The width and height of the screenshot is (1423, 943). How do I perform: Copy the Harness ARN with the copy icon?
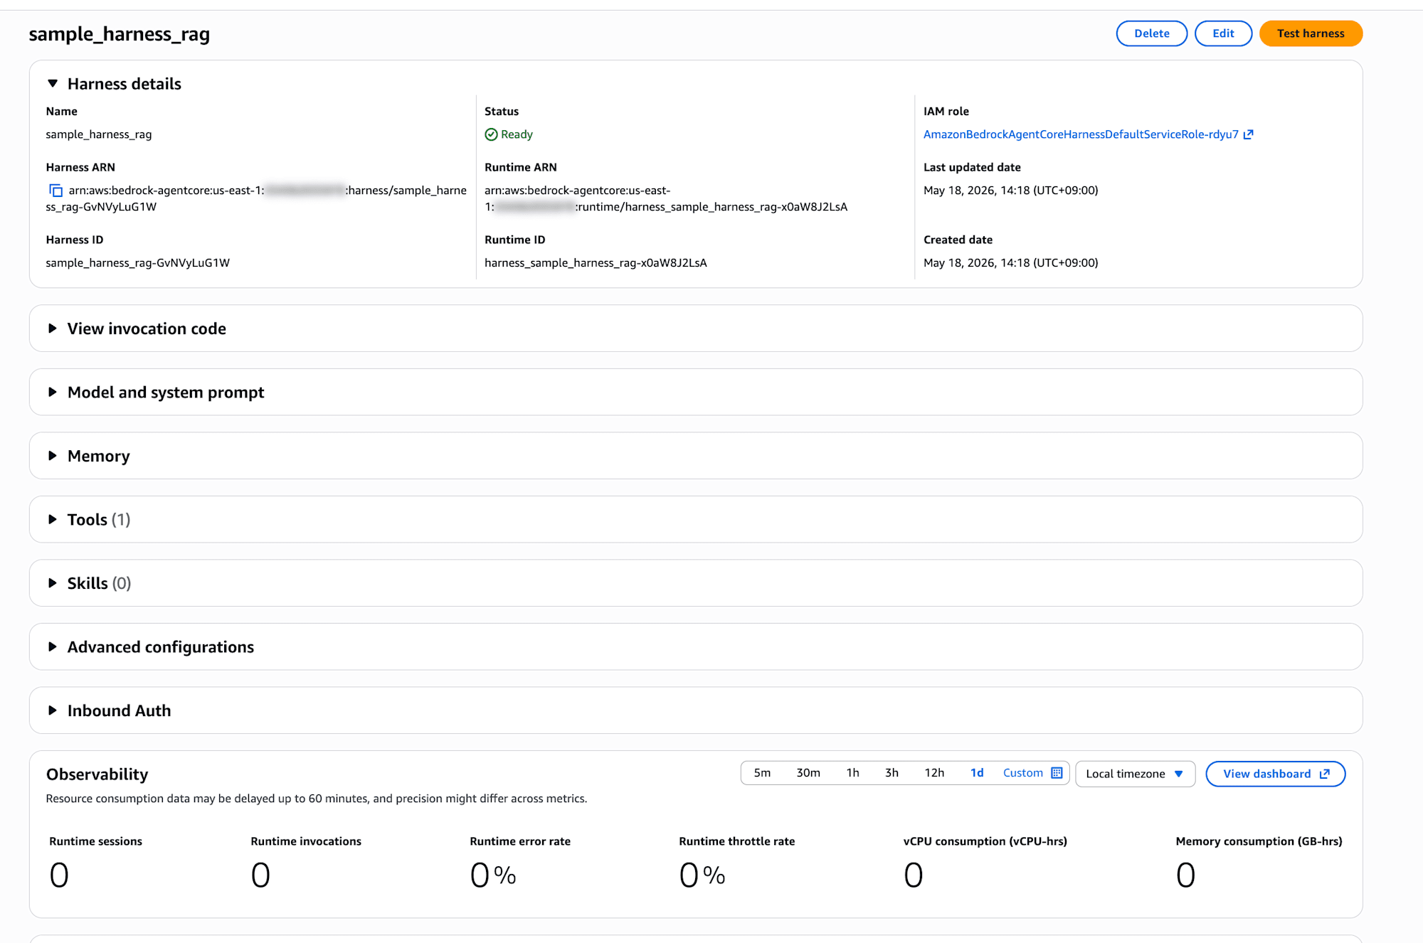(x=55, y=191)
